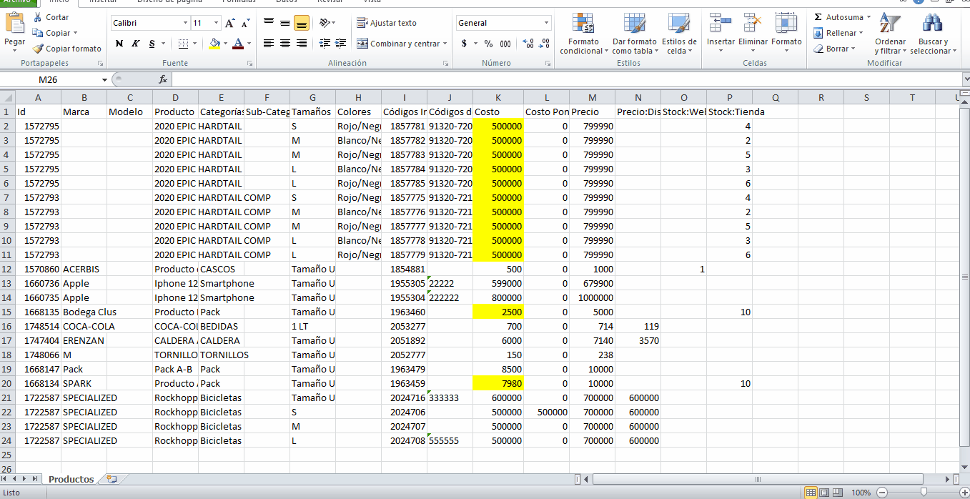This screenshot has width=970, height=499.
Task: Switch to Page Break preview in status bar
Action: point(836,493)
